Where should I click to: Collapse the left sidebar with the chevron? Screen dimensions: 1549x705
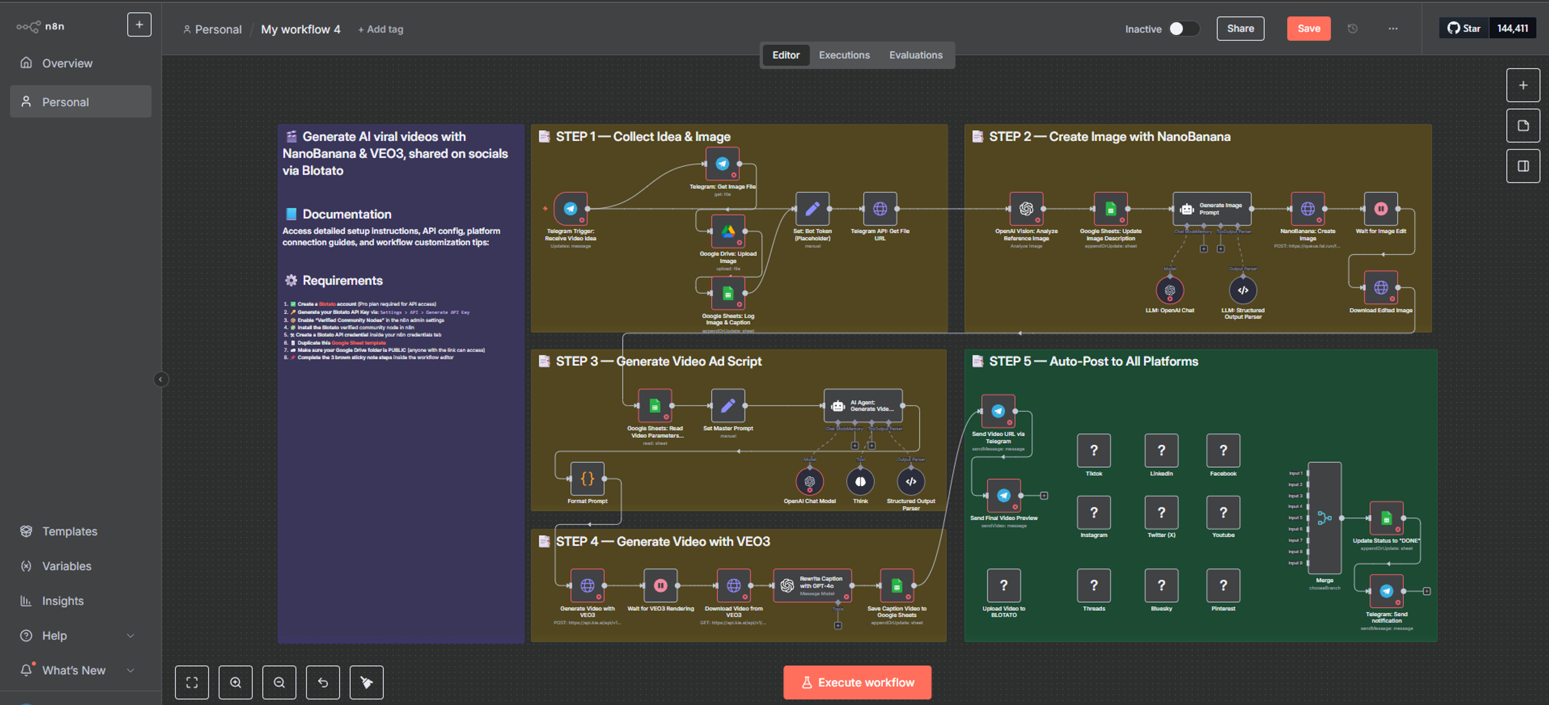point(160,380)
